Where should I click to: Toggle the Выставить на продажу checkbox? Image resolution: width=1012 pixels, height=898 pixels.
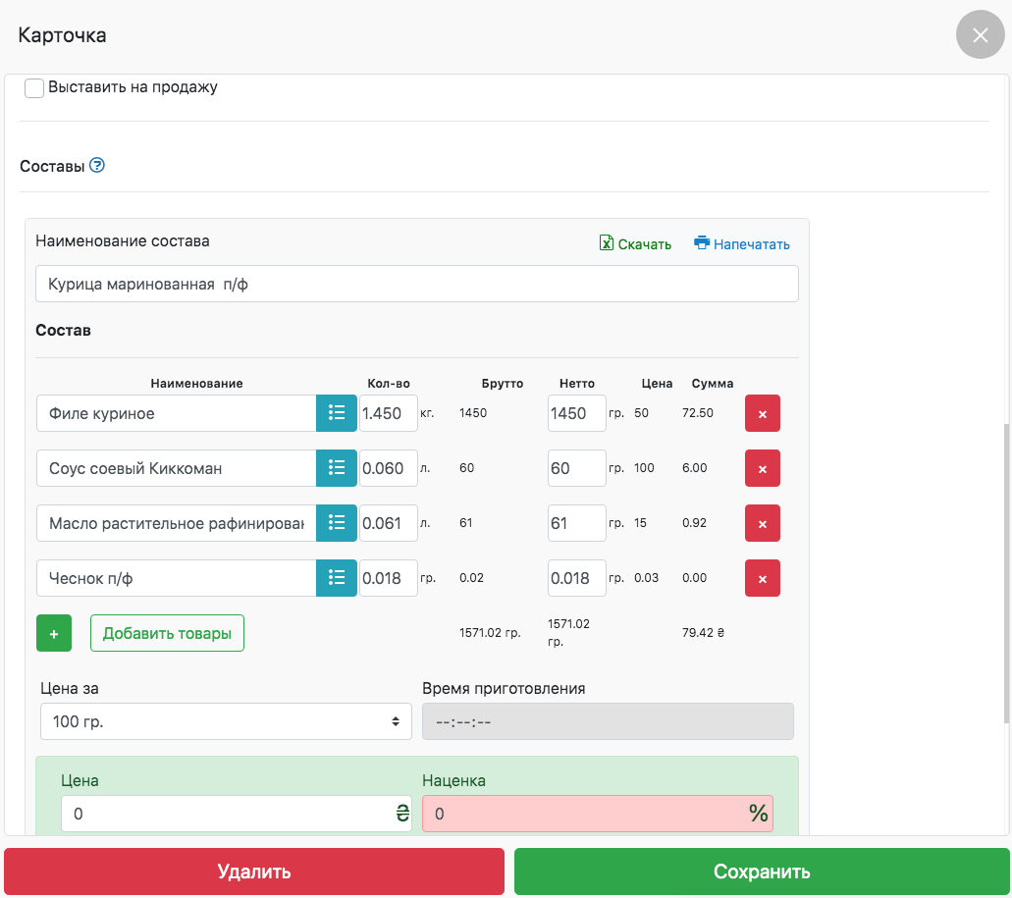[34, 88]
